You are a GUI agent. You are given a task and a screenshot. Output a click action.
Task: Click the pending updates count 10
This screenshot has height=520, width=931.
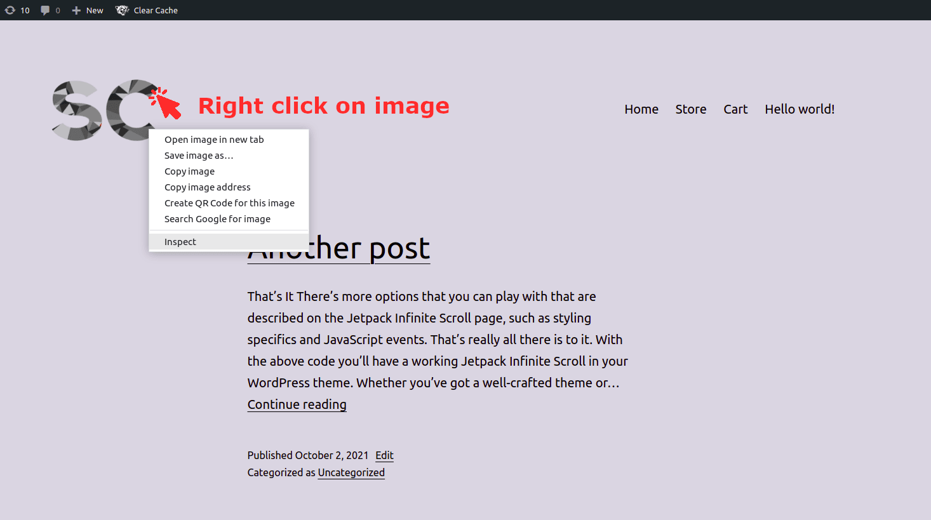[25, 10]
